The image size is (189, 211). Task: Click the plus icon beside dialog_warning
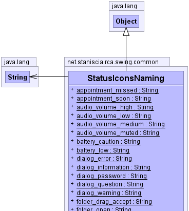point(72,192)
